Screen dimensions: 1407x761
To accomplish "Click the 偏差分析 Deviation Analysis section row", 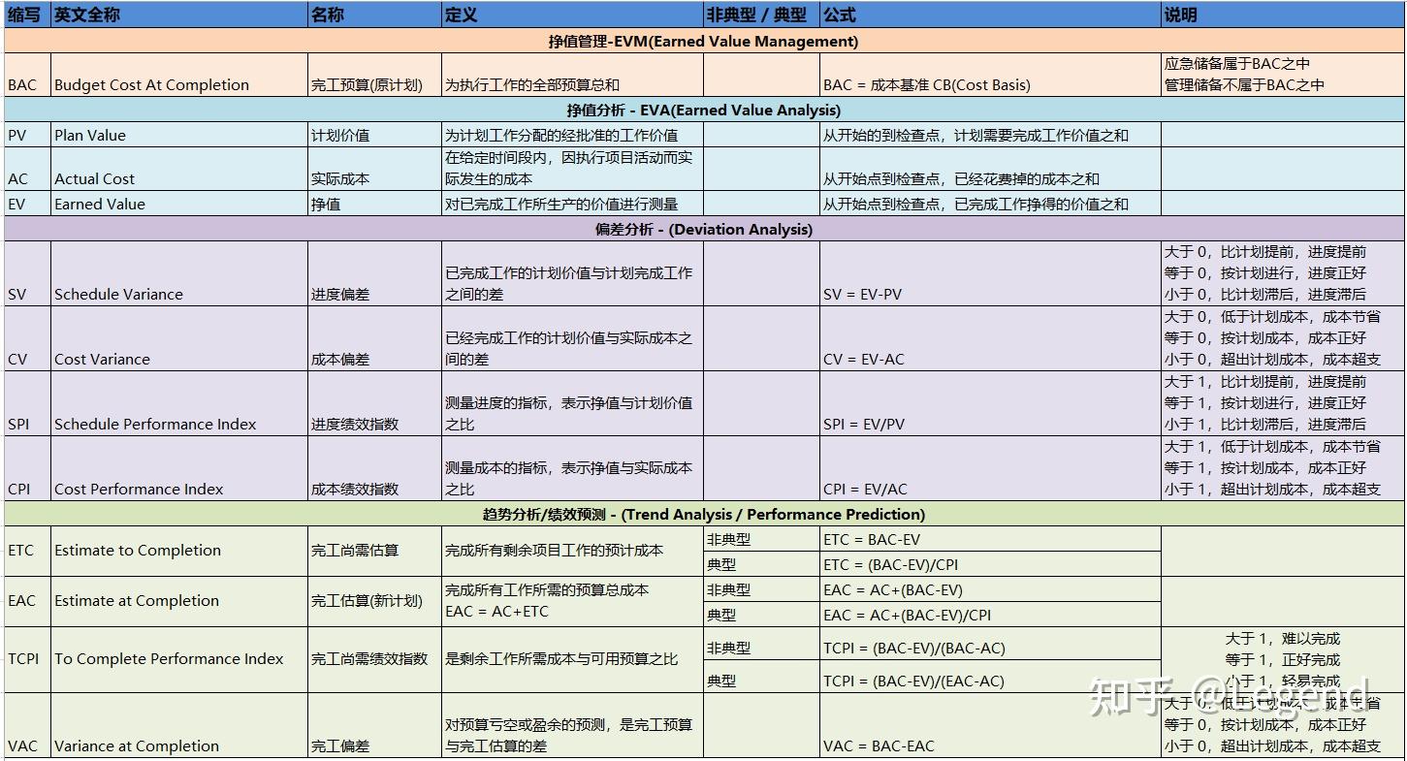I will [x=703, y=230].
